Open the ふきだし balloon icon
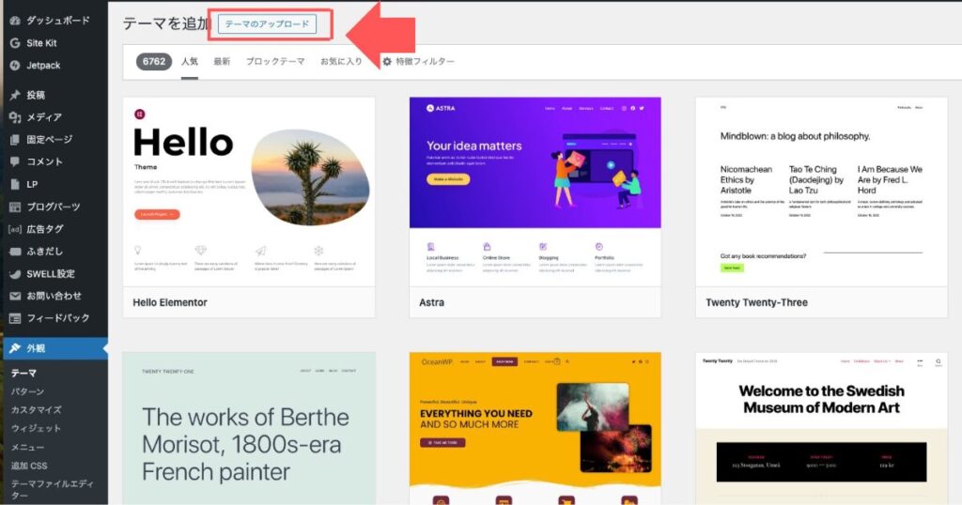 pyautogui.click(x=15, y=252)
